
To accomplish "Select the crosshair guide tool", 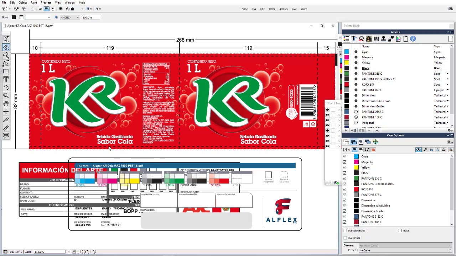I will [x=6, y=112].
